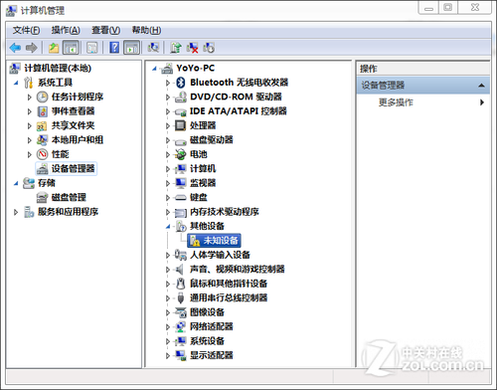Open the 帮助(H) menu

click(x=146, y=30)
